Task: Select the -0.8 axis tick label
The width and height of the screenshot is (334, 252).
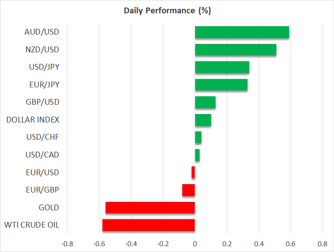Action: pos(67,244)
